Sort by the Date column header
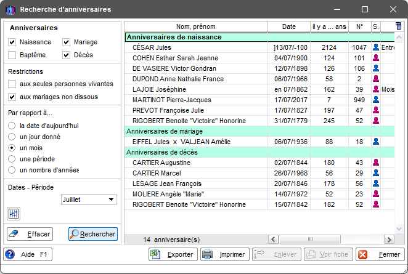408x274 pixels. 289,26
